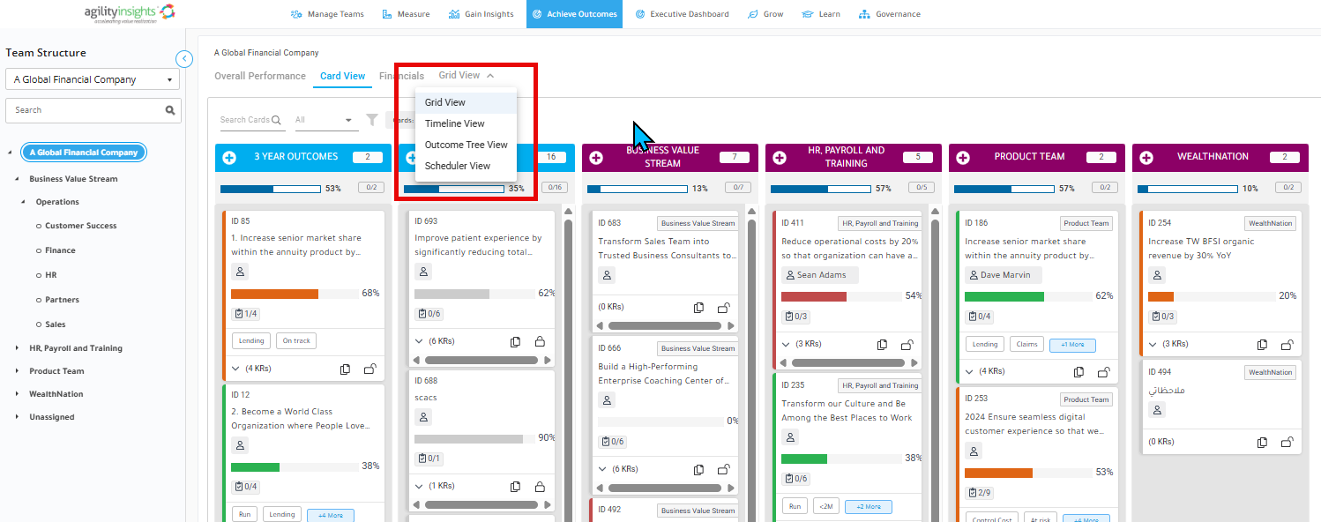Go to Executive Dashboard

(x=682, y=14)
